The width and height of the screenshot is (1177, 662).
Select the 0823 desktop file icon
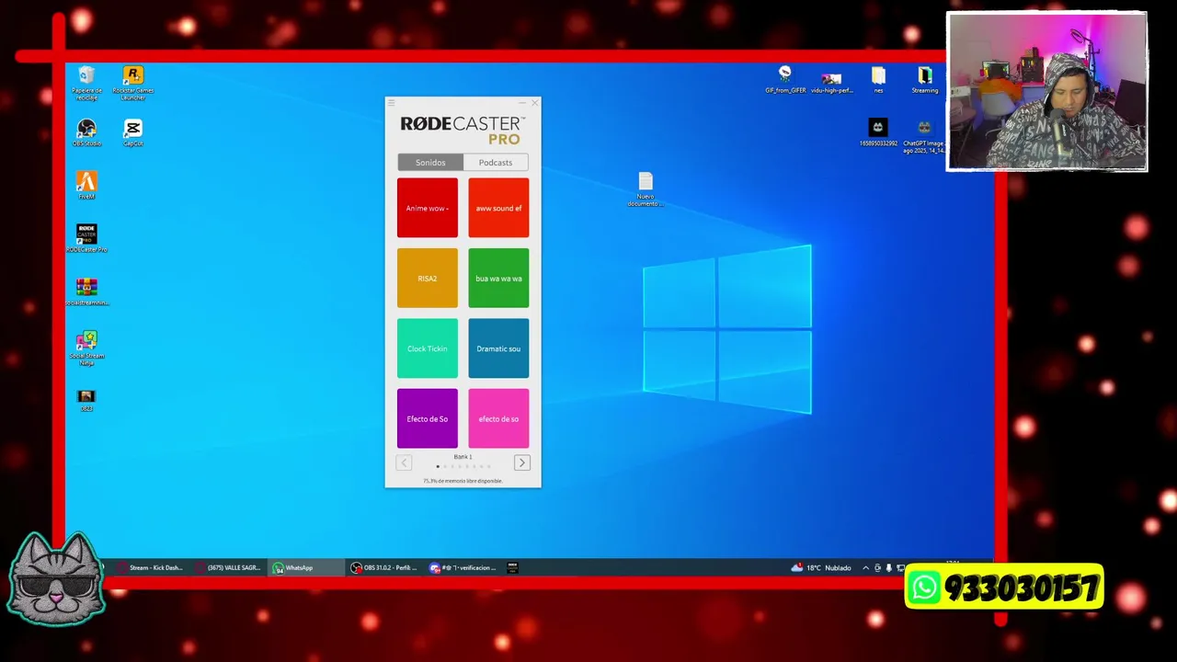pyautogui.click(x=86, y=400)
